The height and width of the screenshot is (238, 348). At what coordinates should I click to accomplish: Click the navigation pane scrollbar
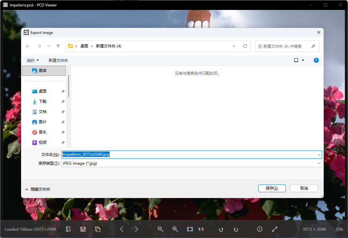69,86
